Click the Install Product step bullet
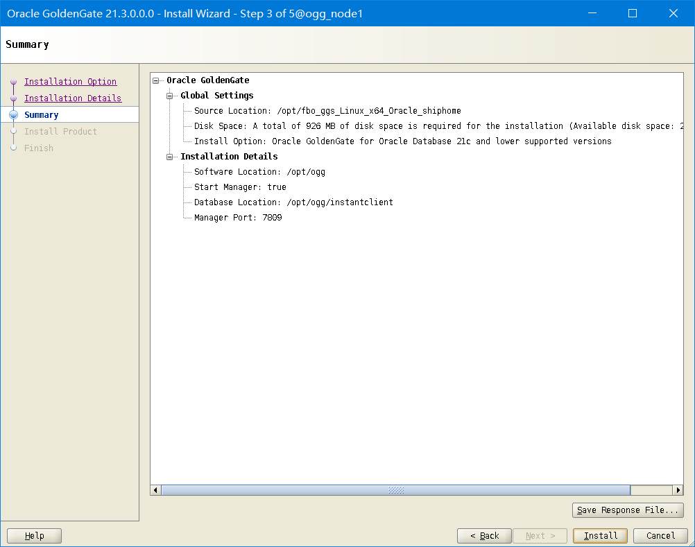Viewport: 695px width, 547px height. pos(13,131)
